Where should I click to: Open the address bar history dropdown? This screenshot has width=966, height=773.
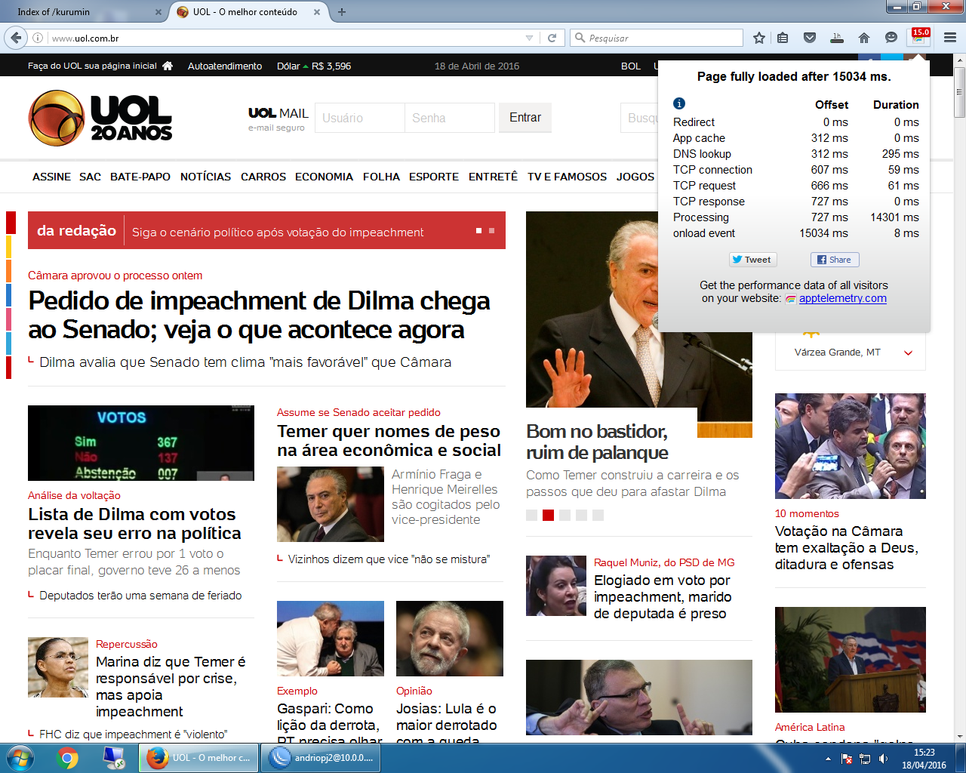click(x=529, y=38)
